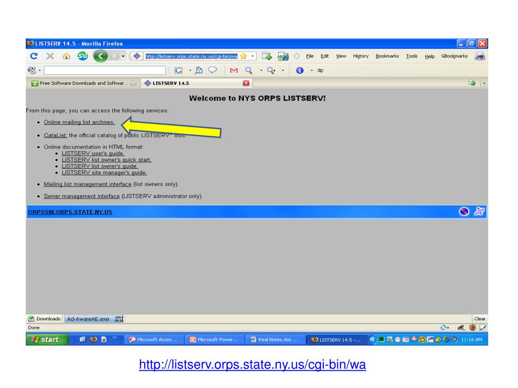
Task: Open the File menu
Action: 310,56
